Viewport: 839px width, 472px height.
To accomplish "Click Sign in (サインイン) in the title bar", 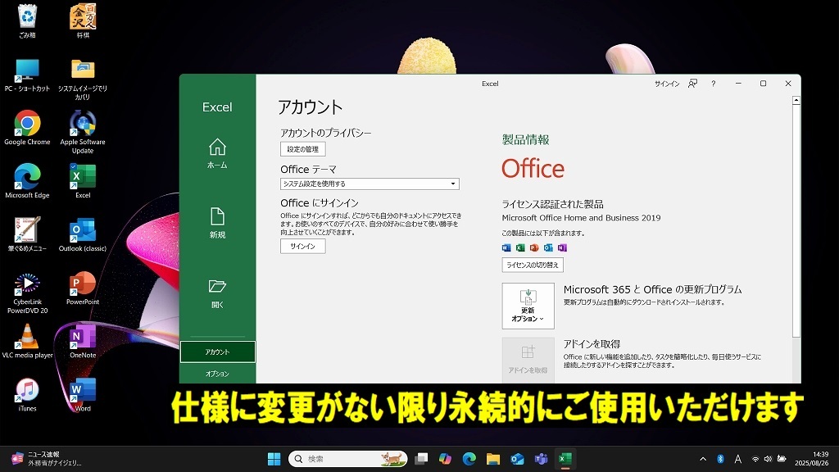I will 667,84.
